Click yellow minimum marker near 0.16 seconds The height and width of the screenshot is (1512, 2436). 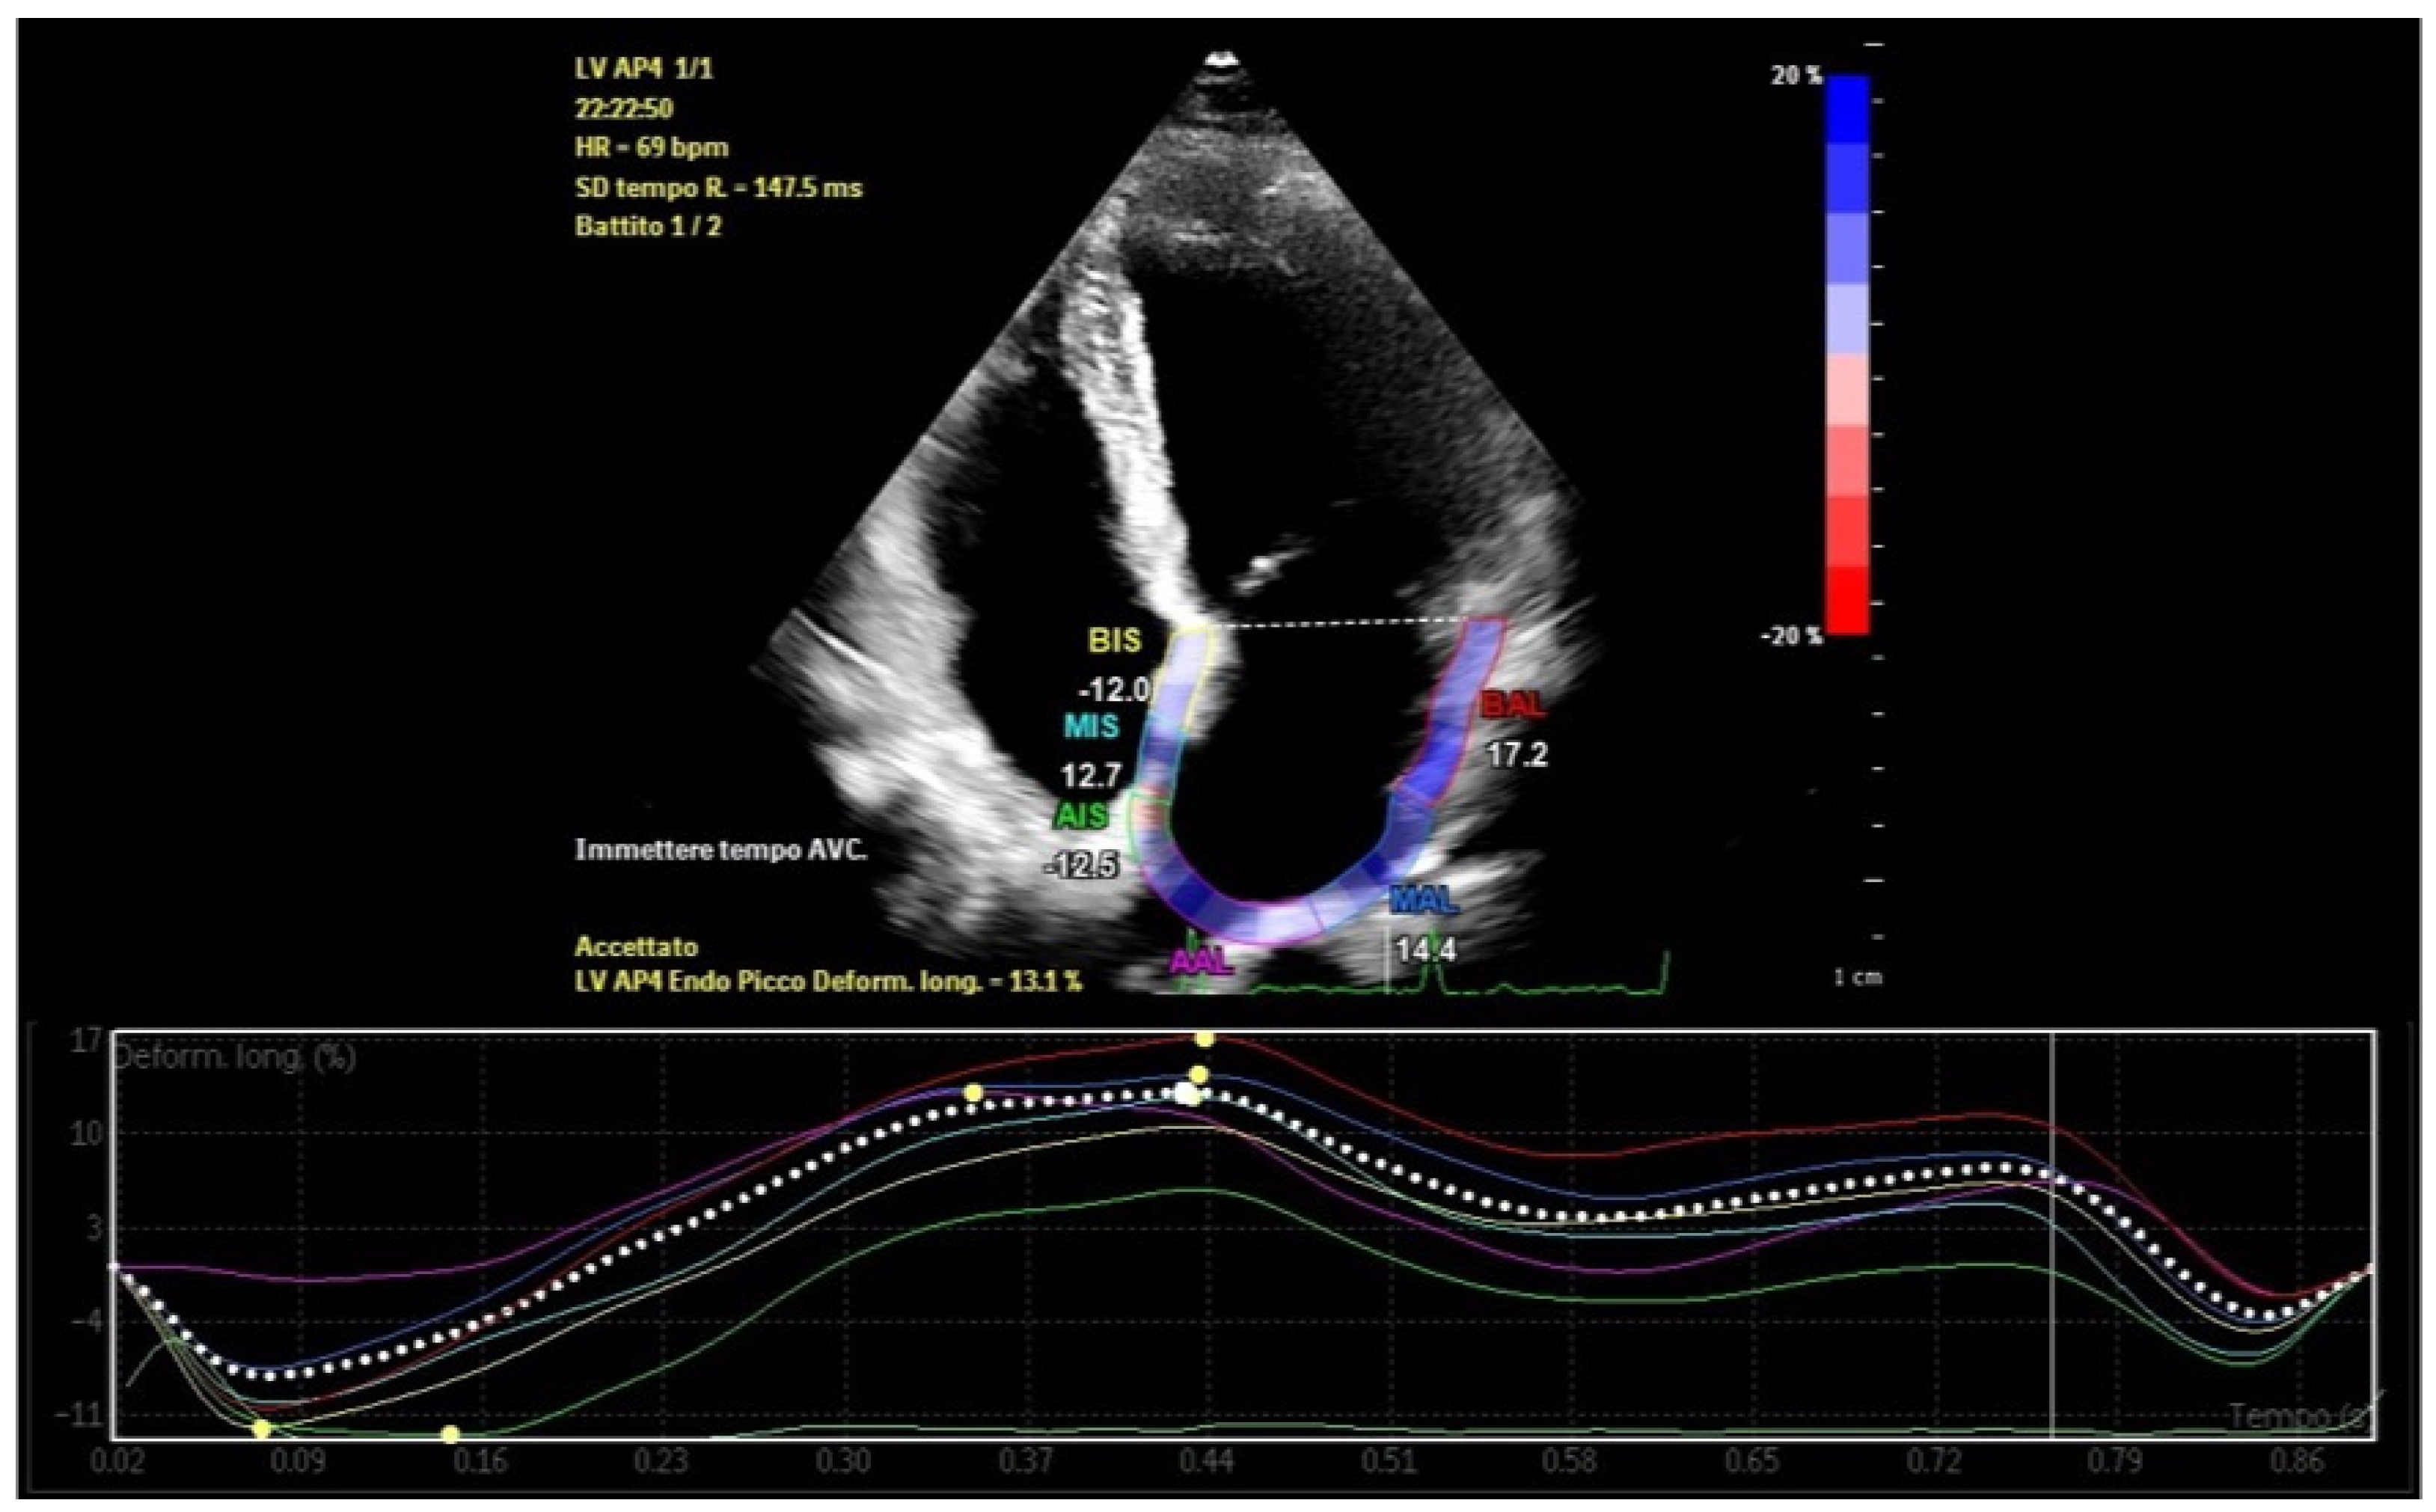pyautogui.click(x=450, y=1434)
